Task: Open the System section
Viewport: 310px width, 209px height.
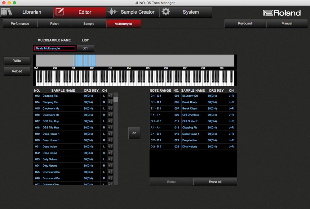Action: click(186, 12)
